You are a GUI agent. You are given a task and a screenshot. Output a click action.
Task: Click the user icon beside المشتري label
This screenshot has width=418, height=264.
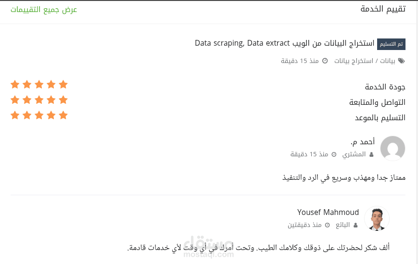[x=371, y=154]
